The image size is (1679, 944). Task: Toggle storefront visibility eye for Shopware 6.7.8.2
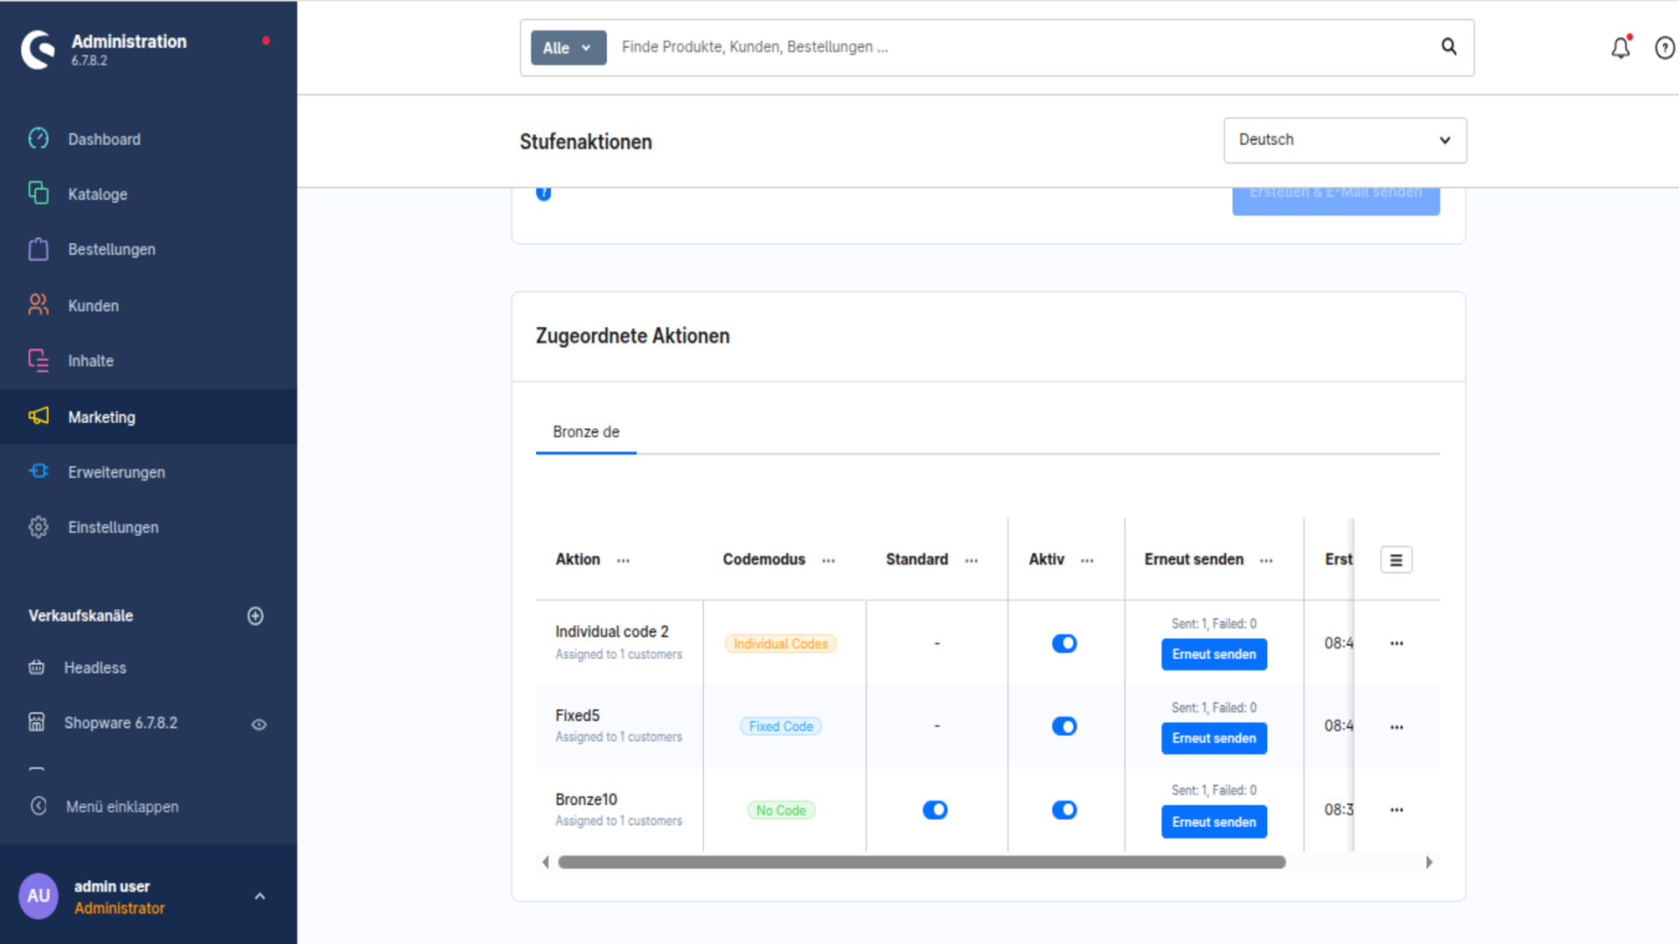tap(259, 725)
